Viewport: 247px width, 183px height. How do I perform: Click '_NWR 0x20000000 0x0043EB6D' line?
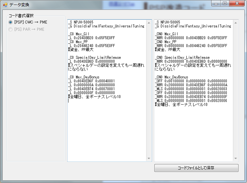pos(191,61)
